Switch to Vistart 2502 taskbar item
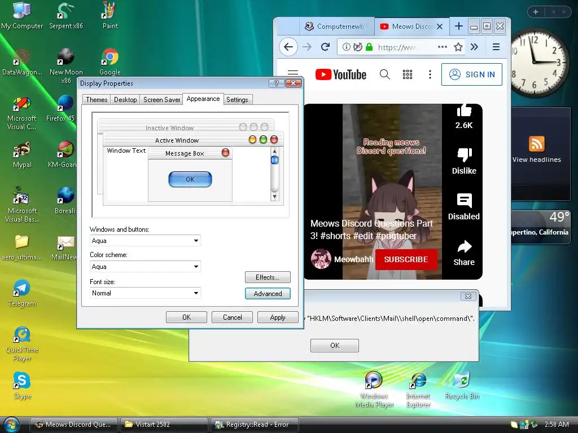The width and height of the screenshot is (578, 433). (x=164, y=425)
